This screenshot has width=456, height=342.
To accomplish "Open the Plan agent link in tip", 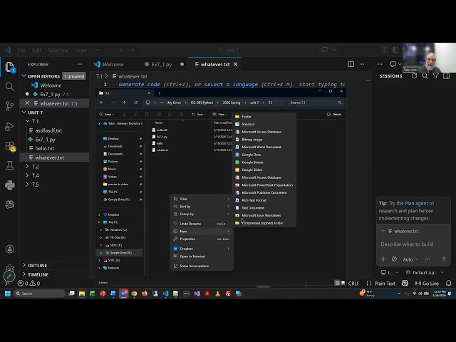I will [416, 203].
